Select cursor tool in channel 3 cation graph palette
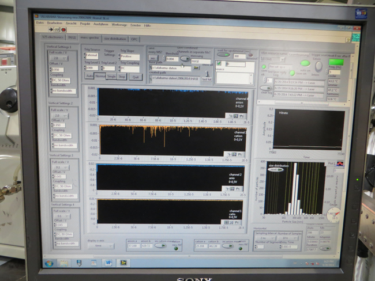Screen dimensions: 375x281 pos(229,154)
